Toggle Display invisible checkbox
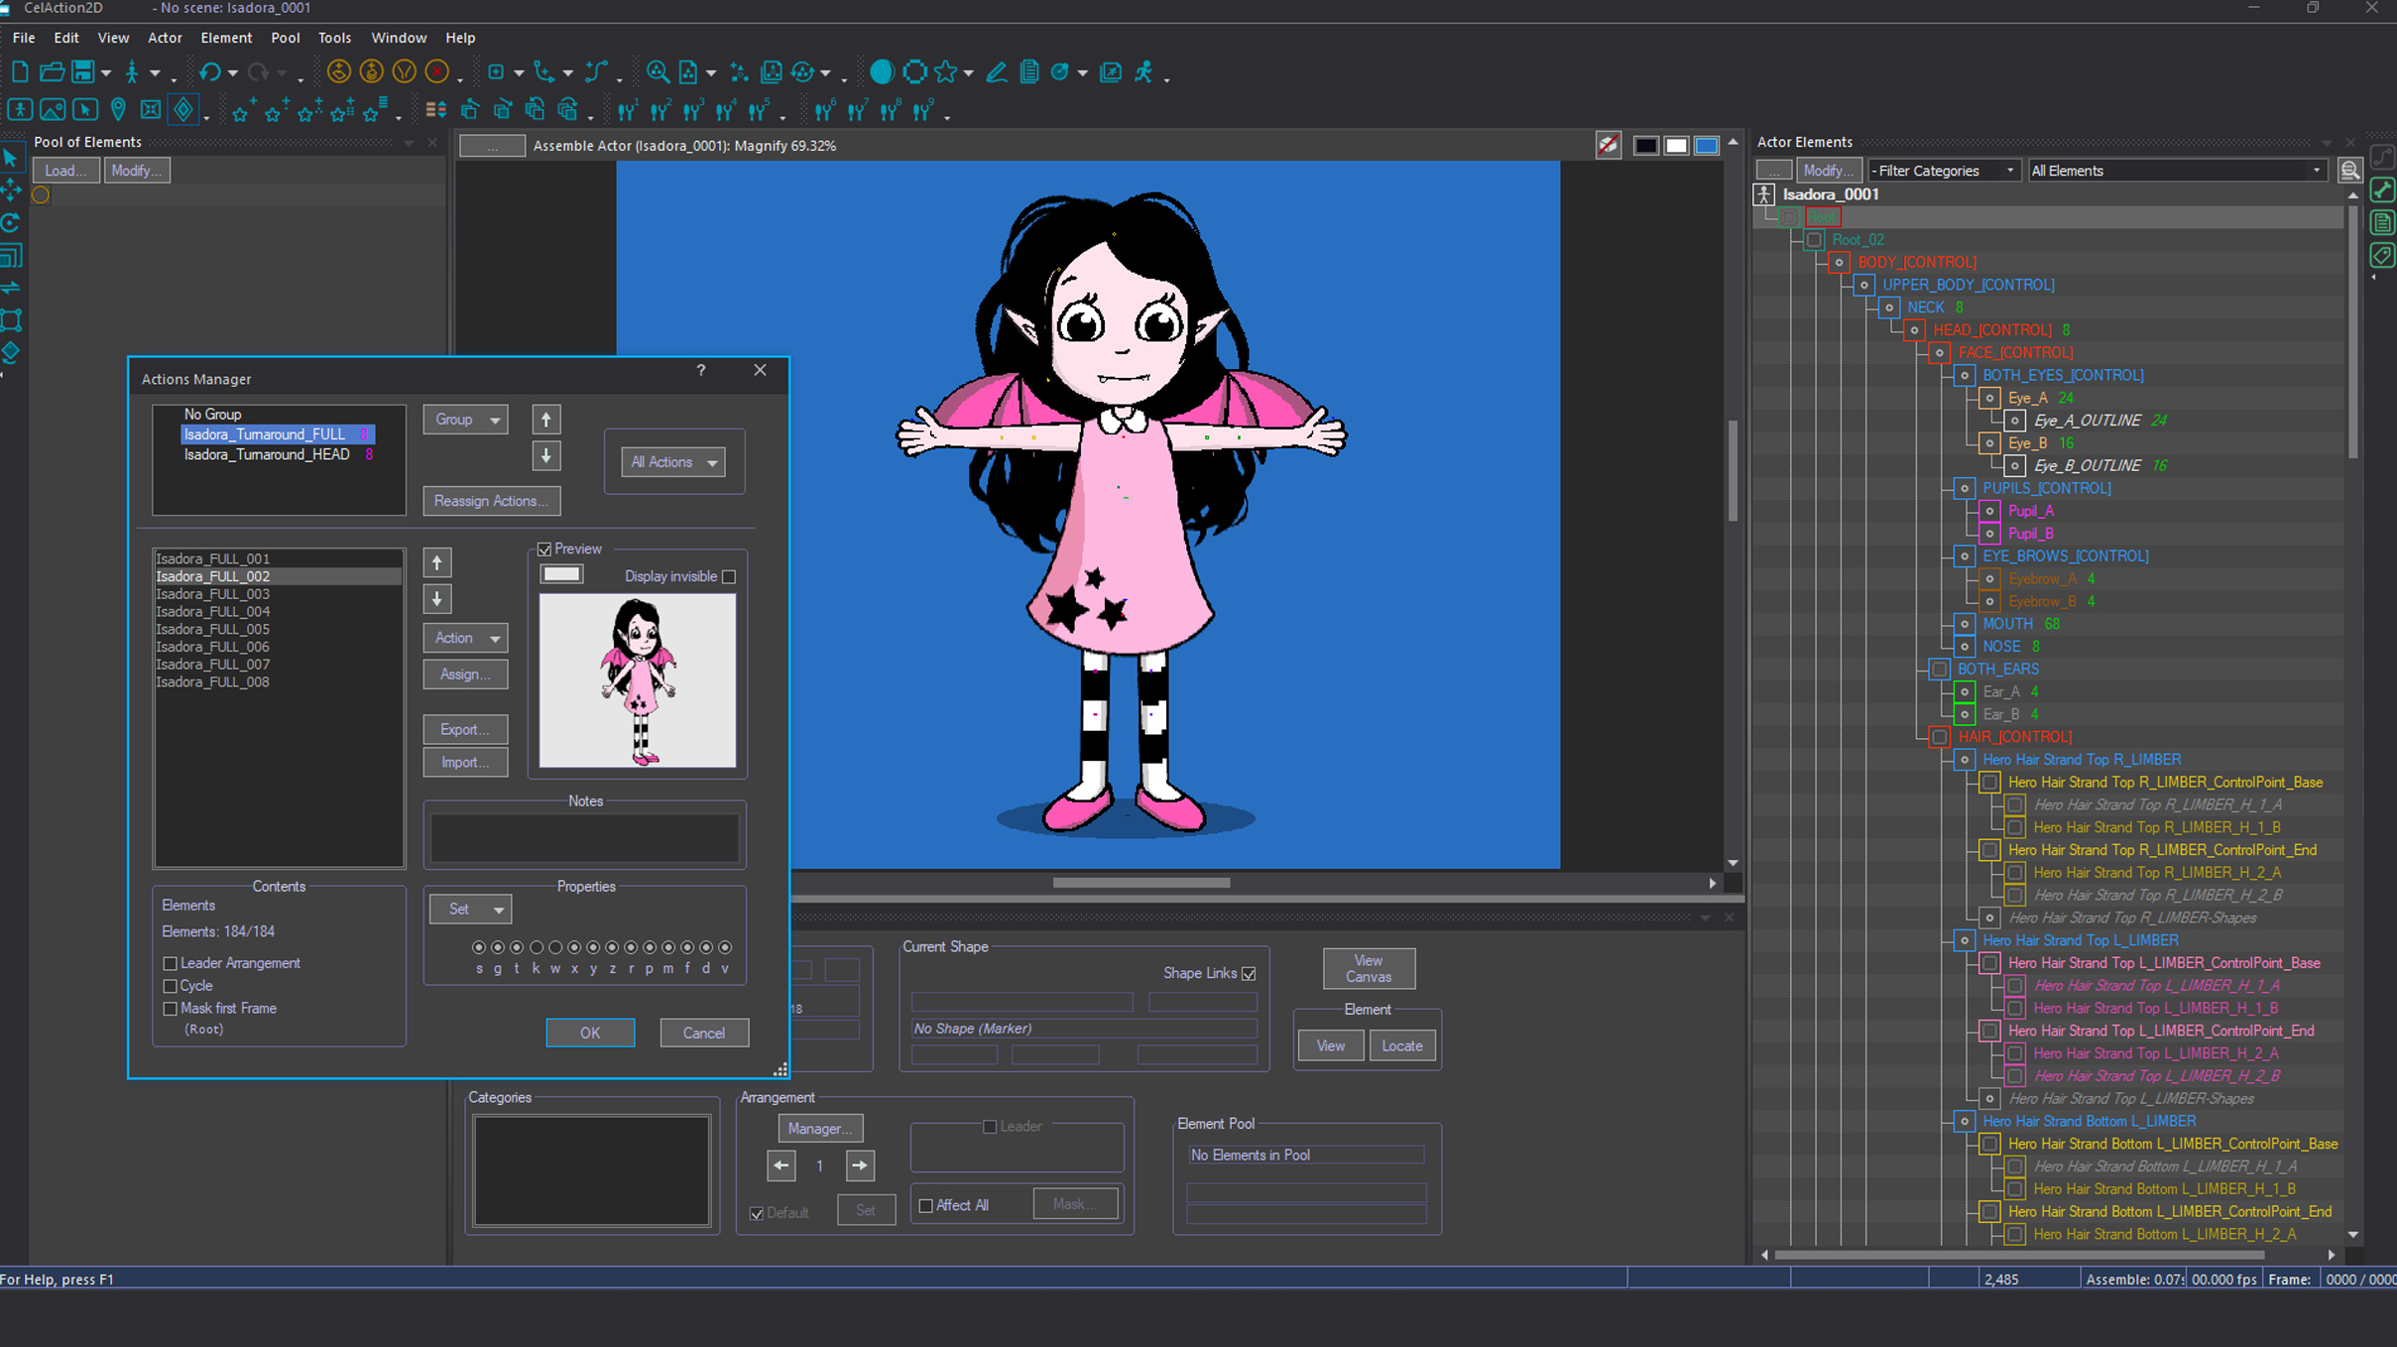This screenshot has width=2397, height=1347. [729, 577]
